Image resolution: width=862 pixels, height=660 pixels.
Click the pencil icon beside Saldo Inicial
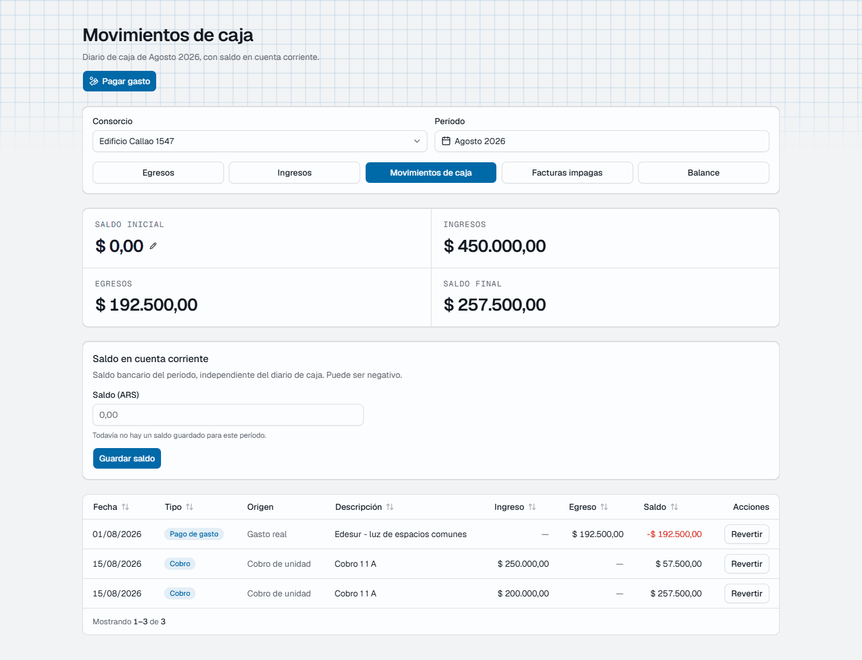(153, 246)
